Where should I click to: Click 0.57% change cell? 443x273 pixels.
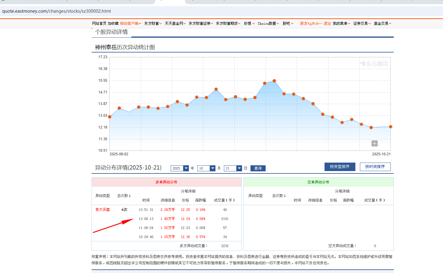coord(201,237)
